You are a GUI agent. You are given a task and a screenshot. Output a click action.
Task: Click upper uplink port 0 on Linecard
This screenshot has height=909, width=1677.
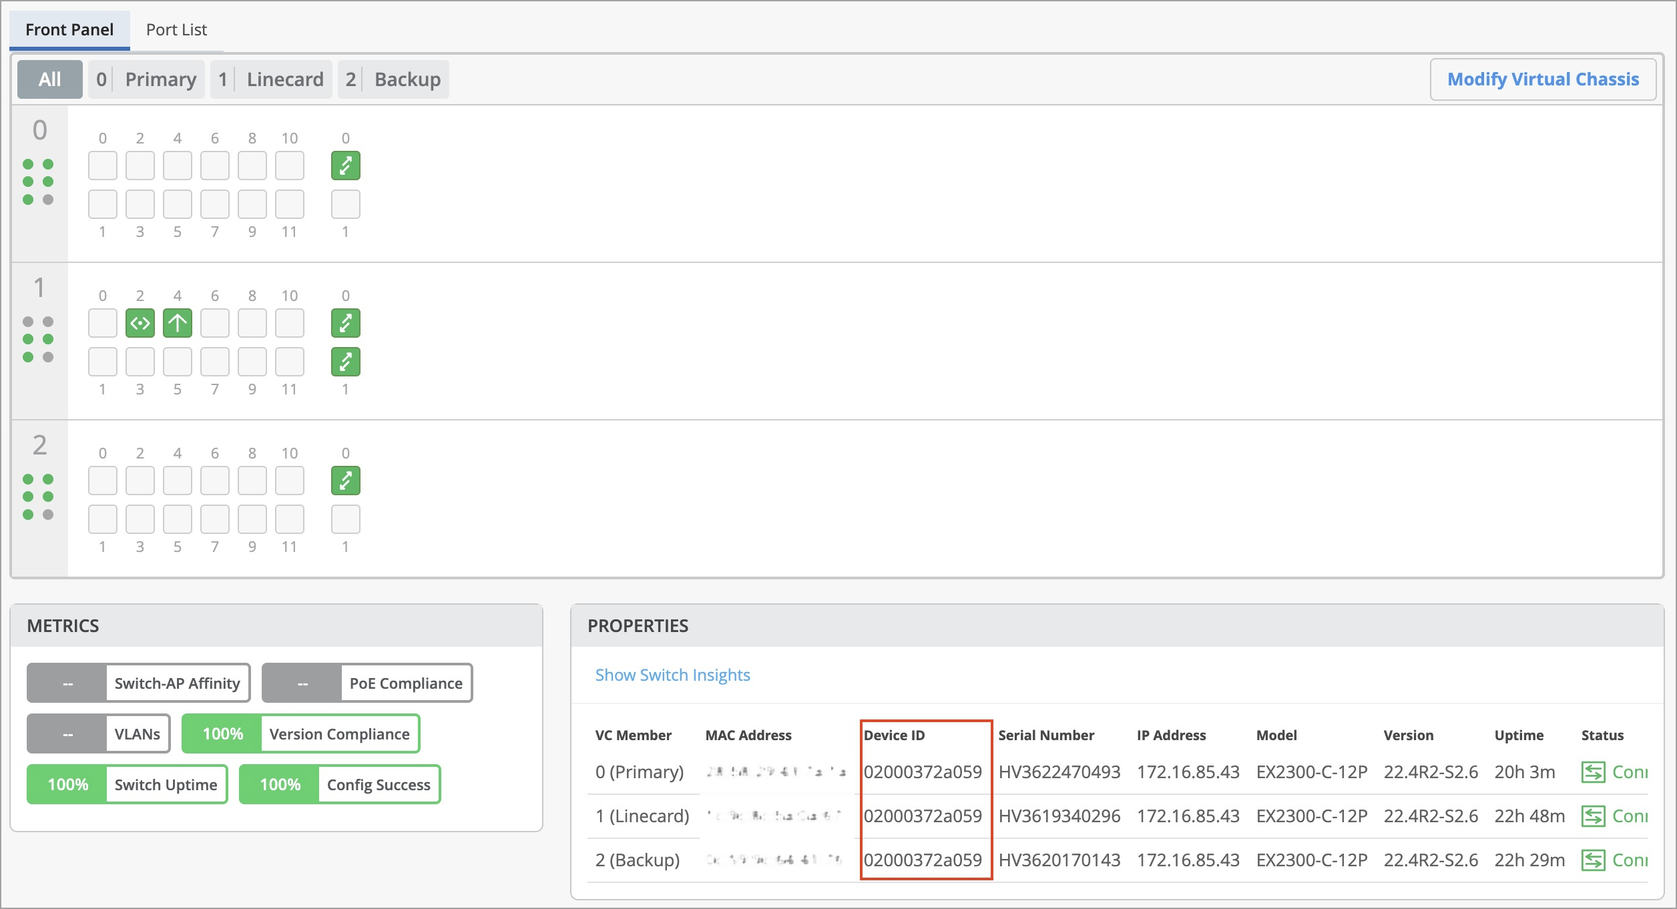[x=345, y=323]
